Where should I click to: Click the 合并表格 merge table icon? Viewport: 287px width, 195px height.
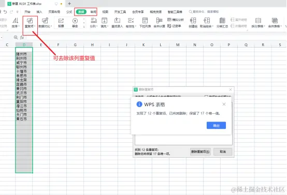275,23
